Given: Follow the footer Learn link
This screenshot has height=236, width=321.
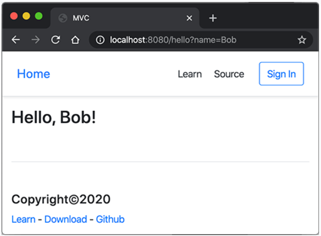Looking at the screenshot, I should click(x=23, y=220).
